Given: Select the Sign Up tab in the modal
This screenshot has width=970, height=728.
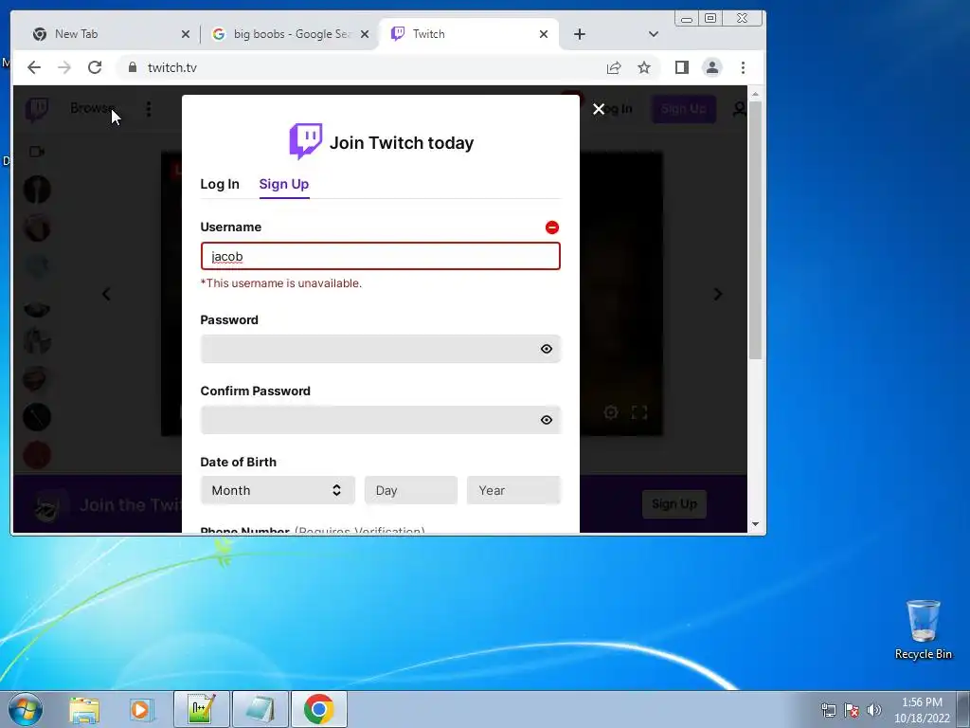Looking at the screenshot, I should pos(284,184).
